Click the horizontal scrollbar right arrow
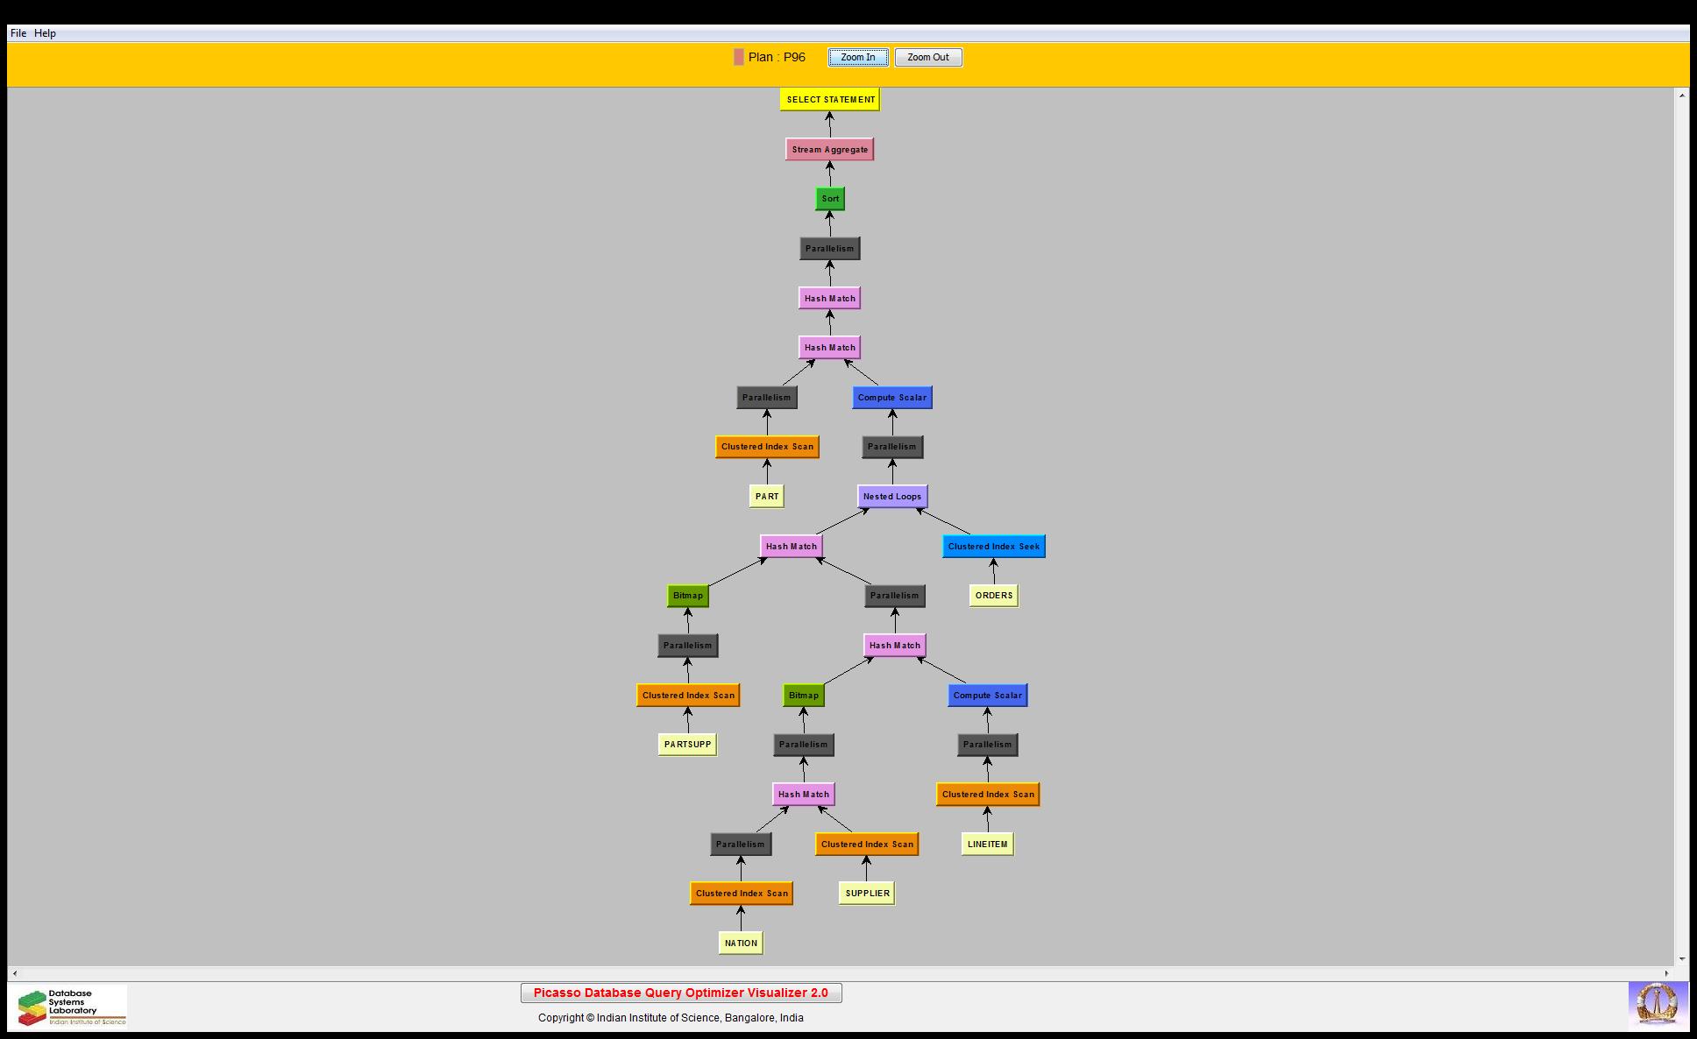 [x=1667, y=973]
